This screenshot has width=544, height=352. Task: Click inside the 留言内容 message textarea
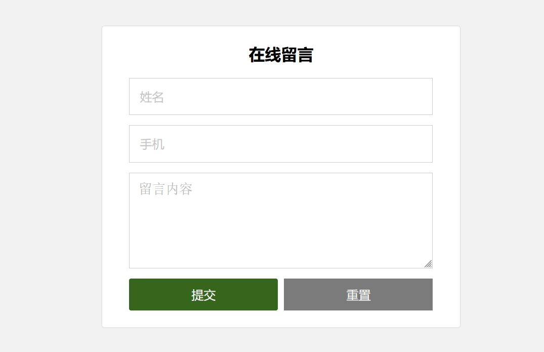pos(280,220)
